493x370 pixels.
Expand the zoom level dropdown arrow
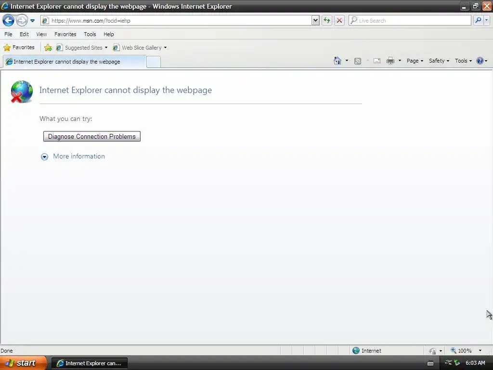pos(480,351)
